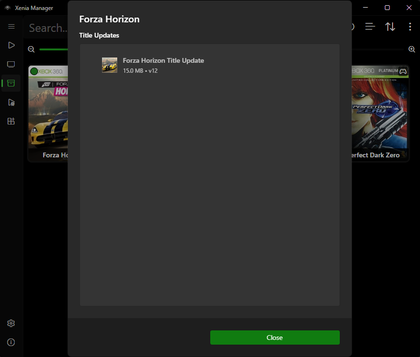420x357 pixels.
Task: Close the Forza Horizon title updates dialog
Action: pyautogui.click(x=275, y=338)
